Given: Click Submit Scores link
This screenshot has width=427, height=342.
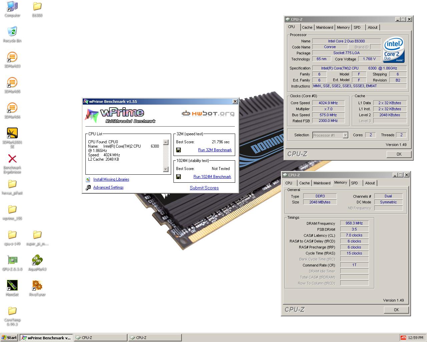Looking at the screenshot, I should pyautogui.click(x=204, y=188).
